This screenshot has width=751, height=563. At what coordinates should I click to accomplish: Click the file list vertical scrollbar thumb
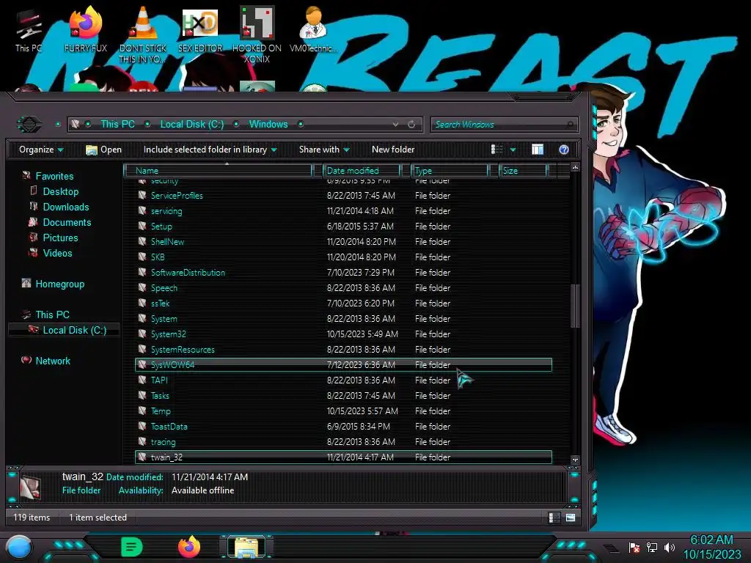pos(575,306)
